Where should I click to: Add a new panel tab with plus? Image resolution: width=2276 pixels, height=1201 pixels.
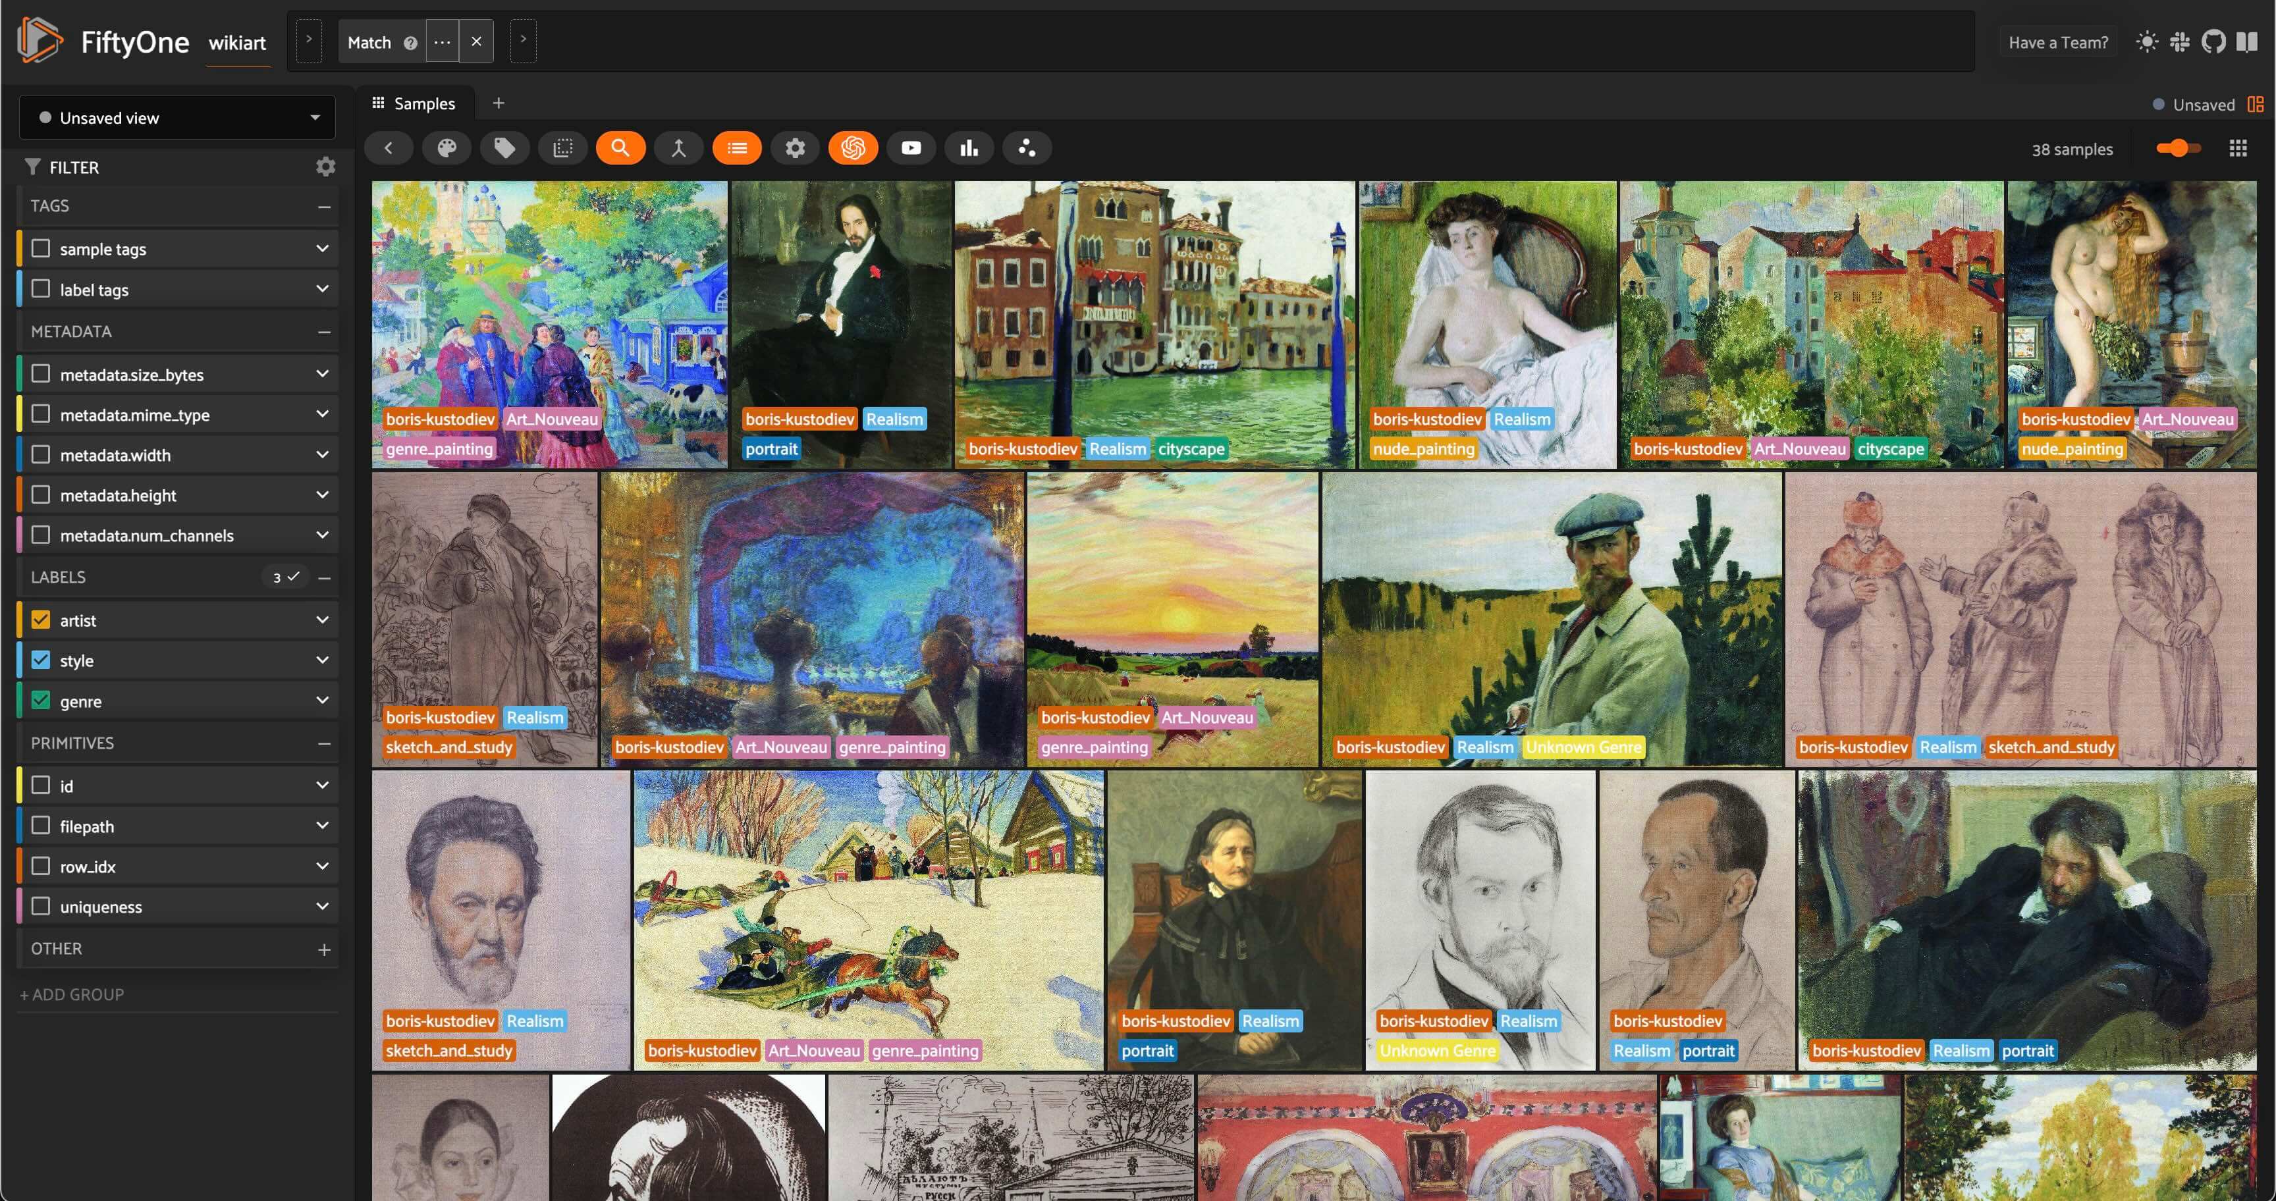(x=499, y=103)
